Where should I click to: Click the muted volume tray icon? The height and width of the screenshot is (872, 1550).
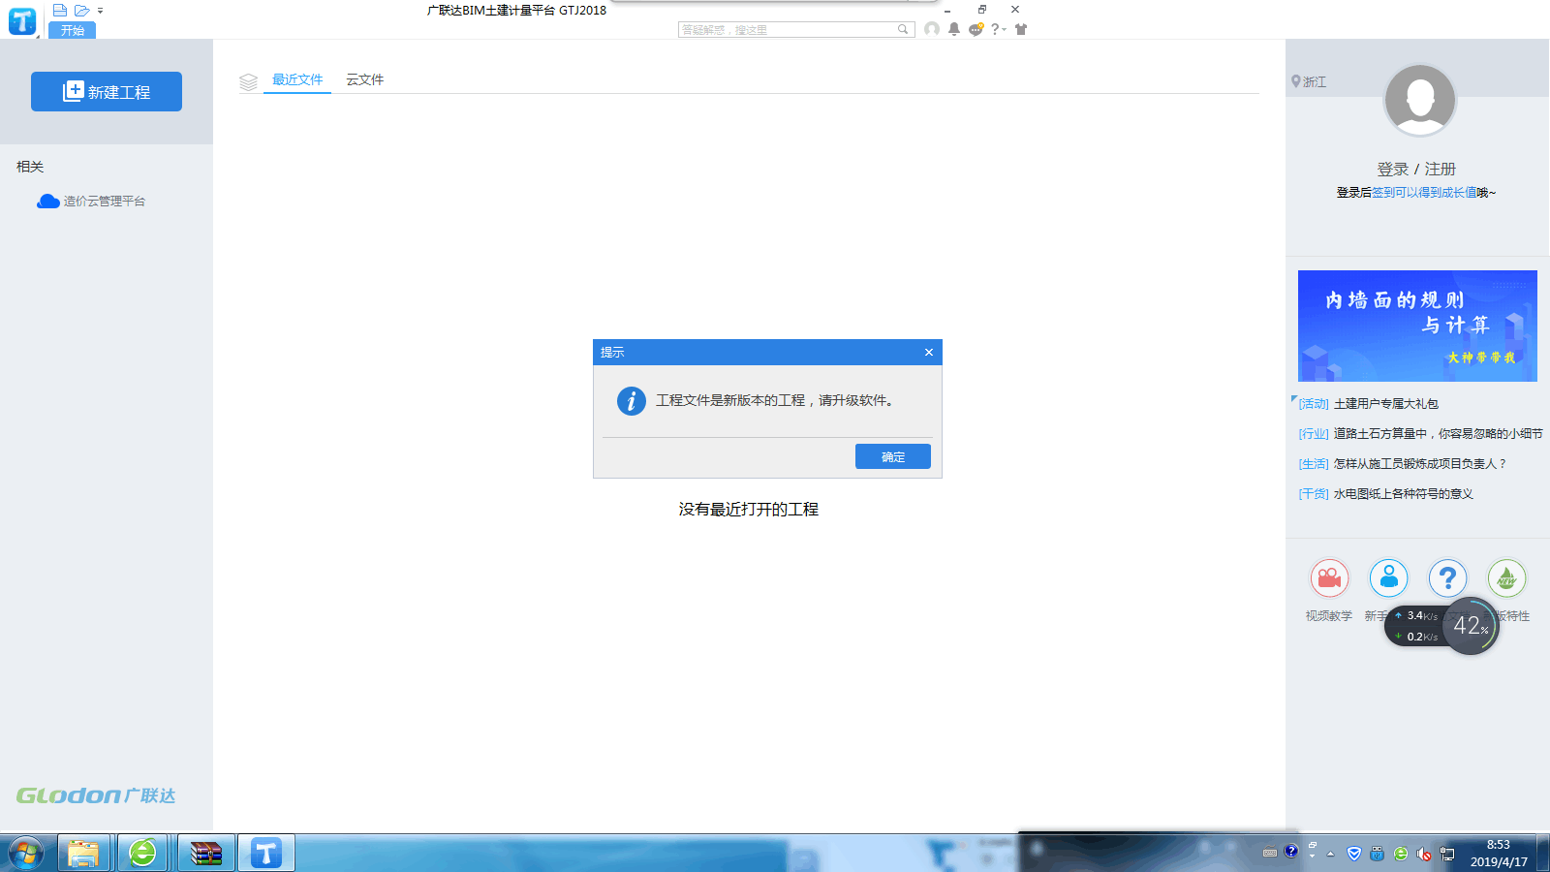(x=1424, y=854)
